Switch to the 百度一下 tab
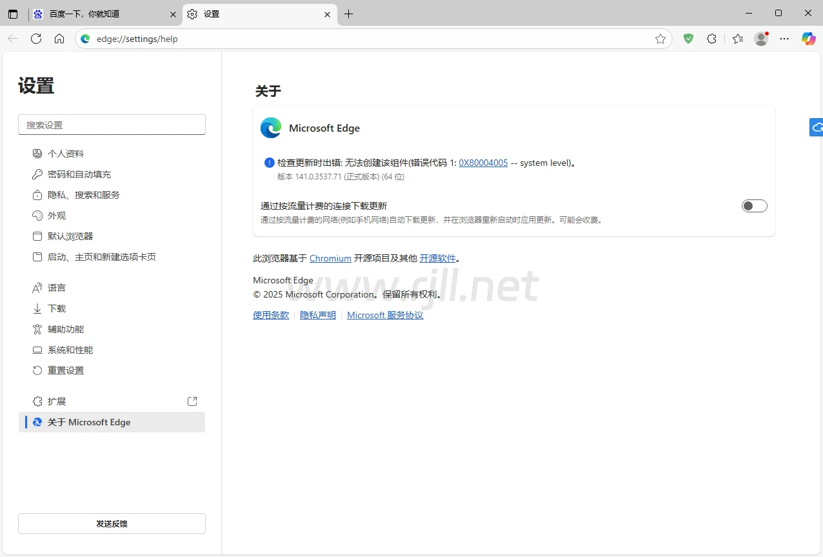The image size is (823, 557). point(97,14)
